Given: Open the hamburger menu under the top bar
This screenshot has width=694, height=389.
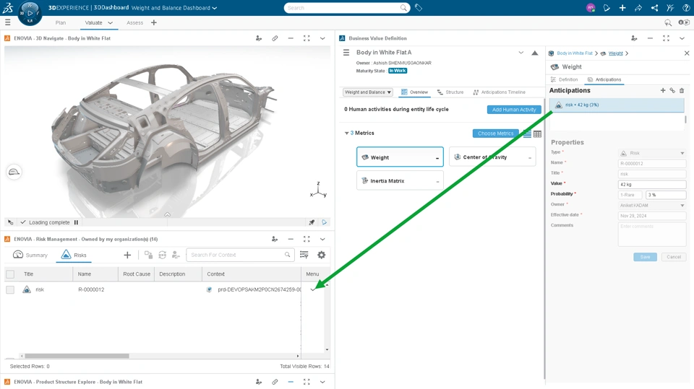Looking at the screenshot, I should 7,22.
